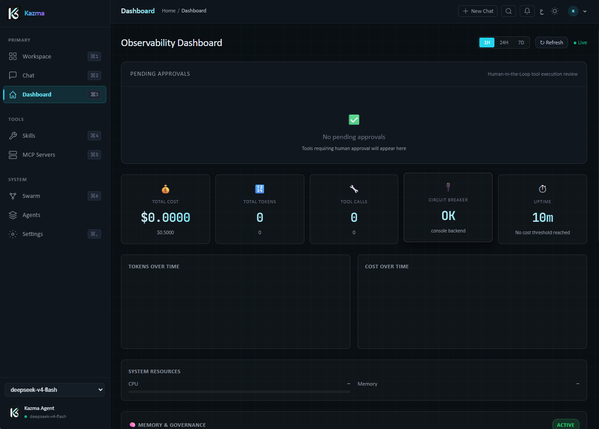Click the Observability Dashboard title
This screenshot has height=429, width=599.
click(171, 43)
